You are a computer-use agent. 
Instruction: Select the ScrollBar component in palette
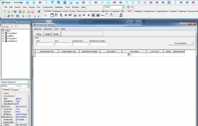coord(102,15)
